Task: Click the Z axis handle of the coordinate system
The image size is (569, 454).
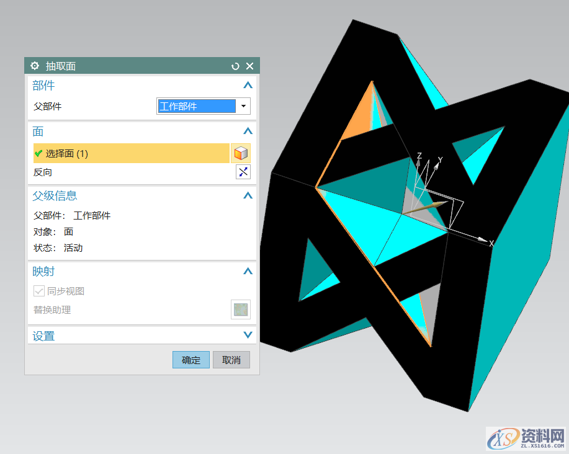Action: 419,163
